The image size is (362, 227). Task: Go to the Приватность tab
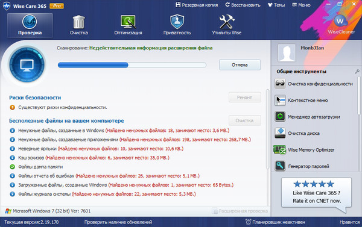[177, 25]
